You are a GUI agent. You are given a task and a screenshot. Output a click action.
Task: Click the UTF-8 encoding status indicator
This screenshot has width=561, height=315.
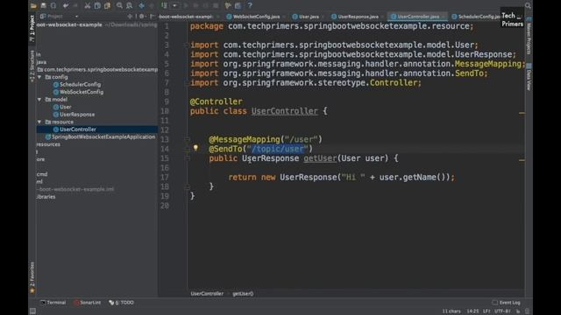click(x=502, y=311)
